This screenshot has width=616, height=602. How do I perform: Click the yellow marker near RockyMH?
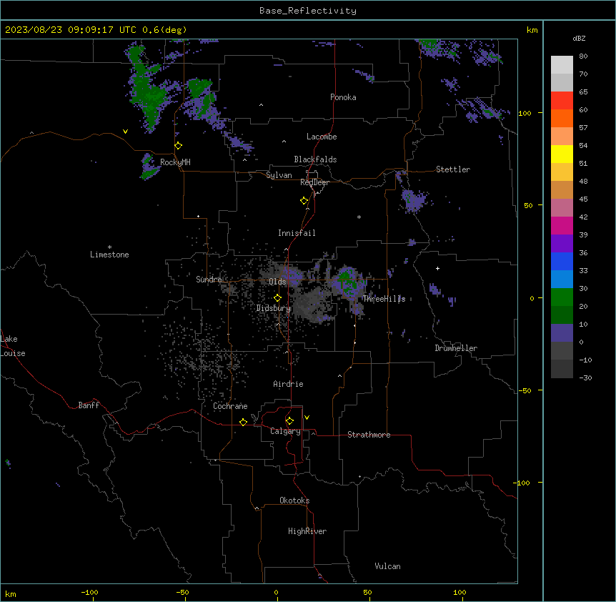(179, 146)
